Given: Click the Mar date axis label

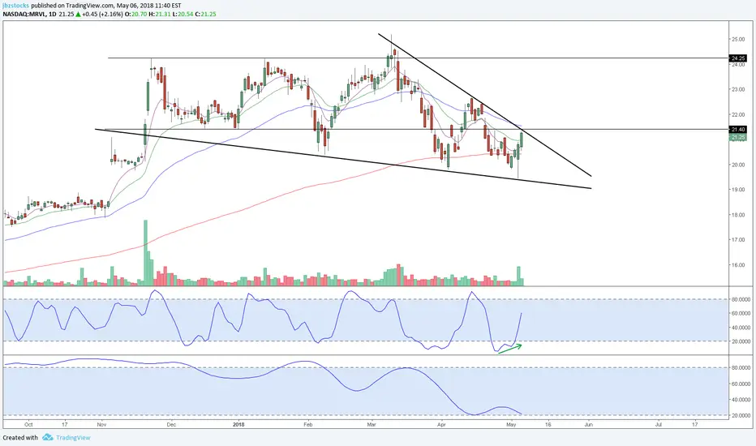Looking at the screenshot, I should [x=372, y=425].
